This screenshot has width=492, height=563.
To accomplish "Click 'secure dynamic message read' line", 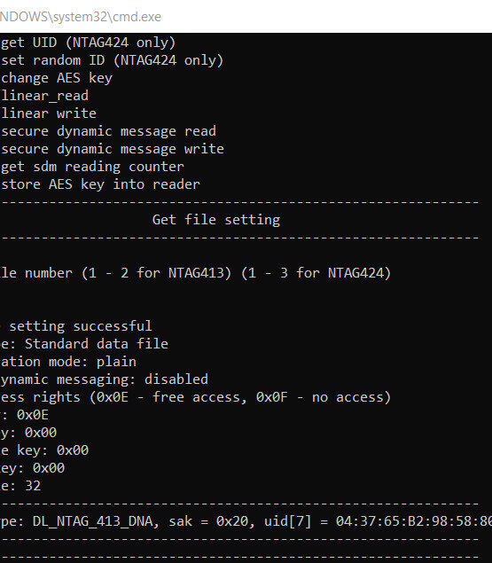I will click(x=108, y=131).
